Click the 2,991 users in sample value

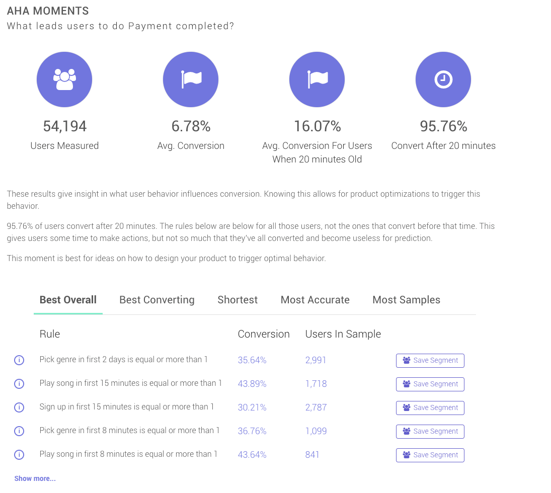tap(316, 360)
